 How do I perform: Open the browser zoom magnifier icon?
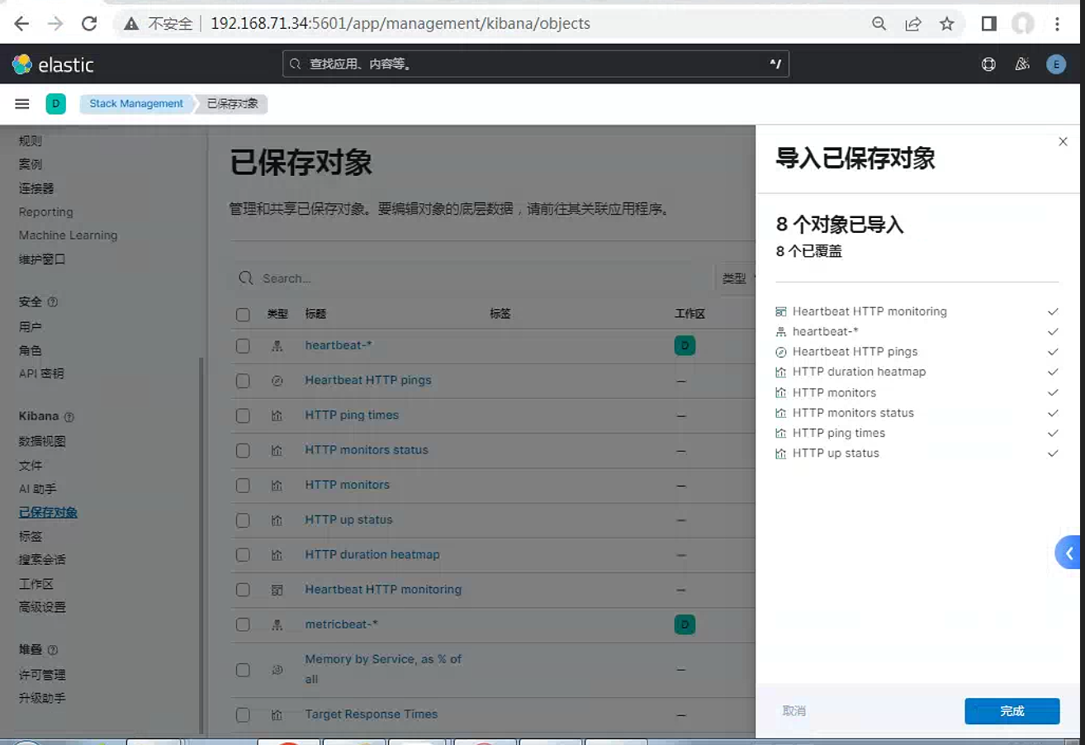pyautogui.click(x=879, y=24)
